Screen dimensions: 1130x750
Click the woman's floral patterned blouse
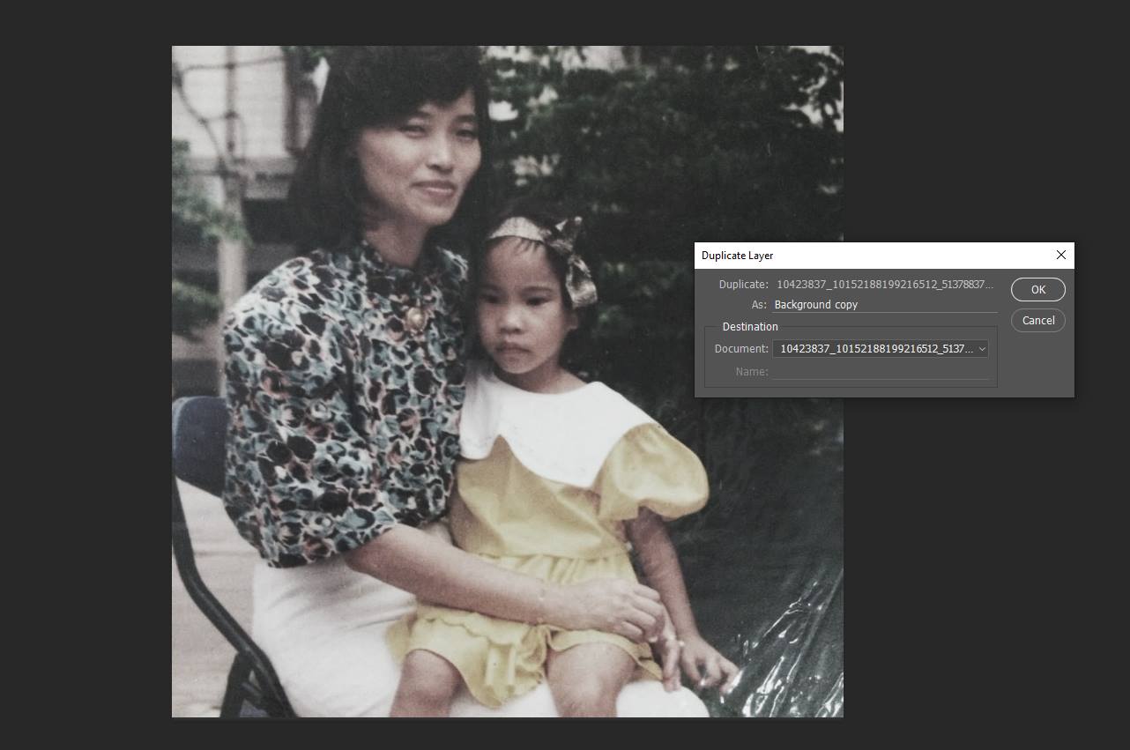(335, 397)
